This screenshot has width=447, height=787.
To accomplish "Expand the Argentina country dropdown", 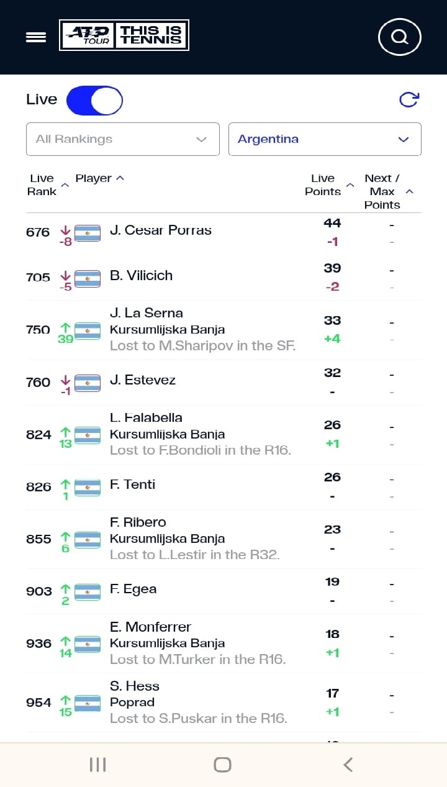I will [325, 139].
